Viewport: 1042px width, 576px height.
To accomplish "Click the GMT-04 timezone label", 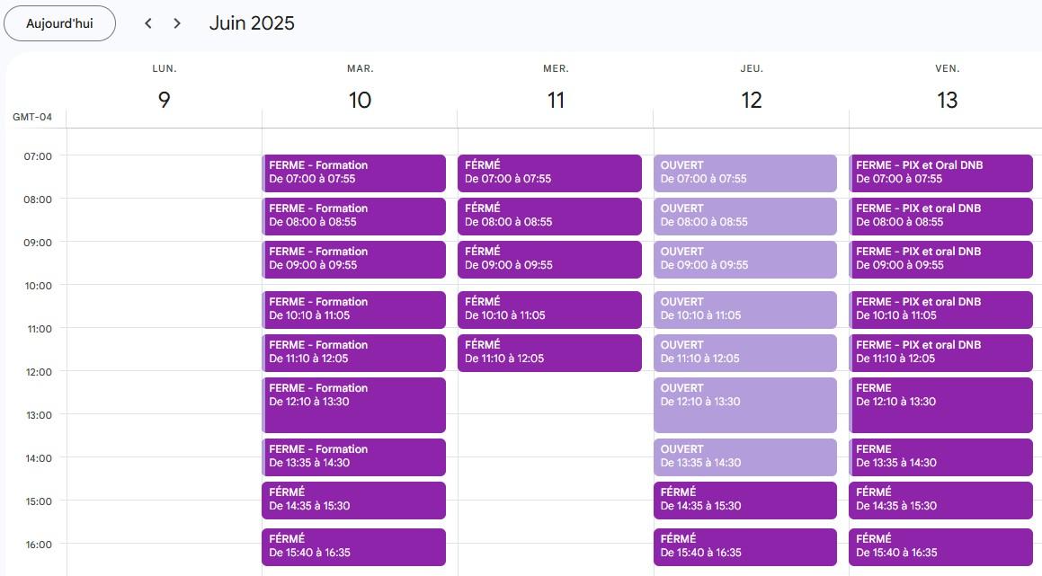I will tap(32, 118).
